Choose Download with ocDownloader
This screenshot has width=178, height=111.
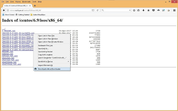pos(52,69)
